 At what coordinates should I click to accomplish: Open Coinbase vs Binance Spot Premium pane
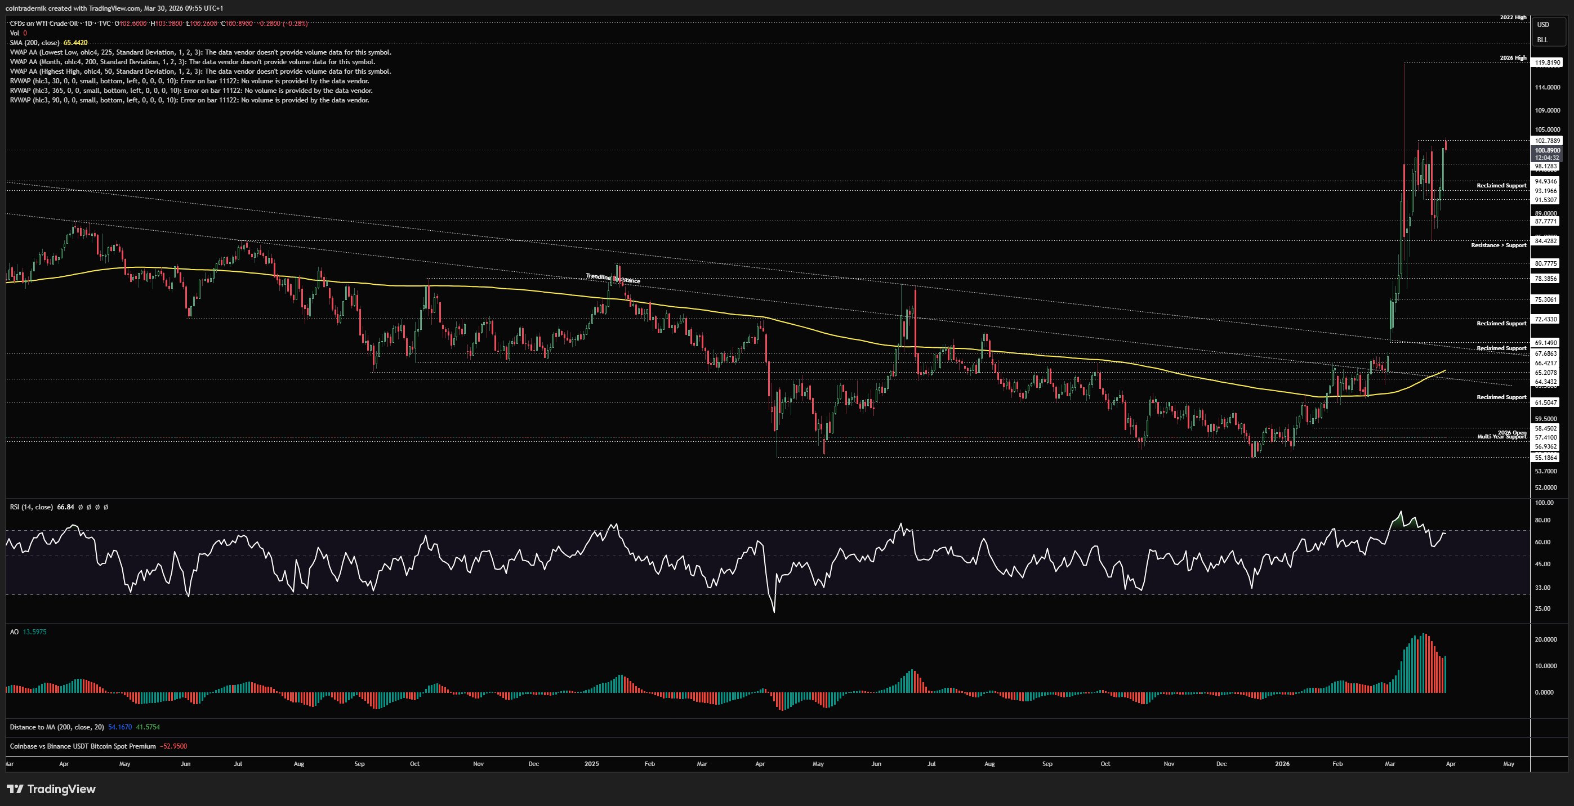(82, 746)
